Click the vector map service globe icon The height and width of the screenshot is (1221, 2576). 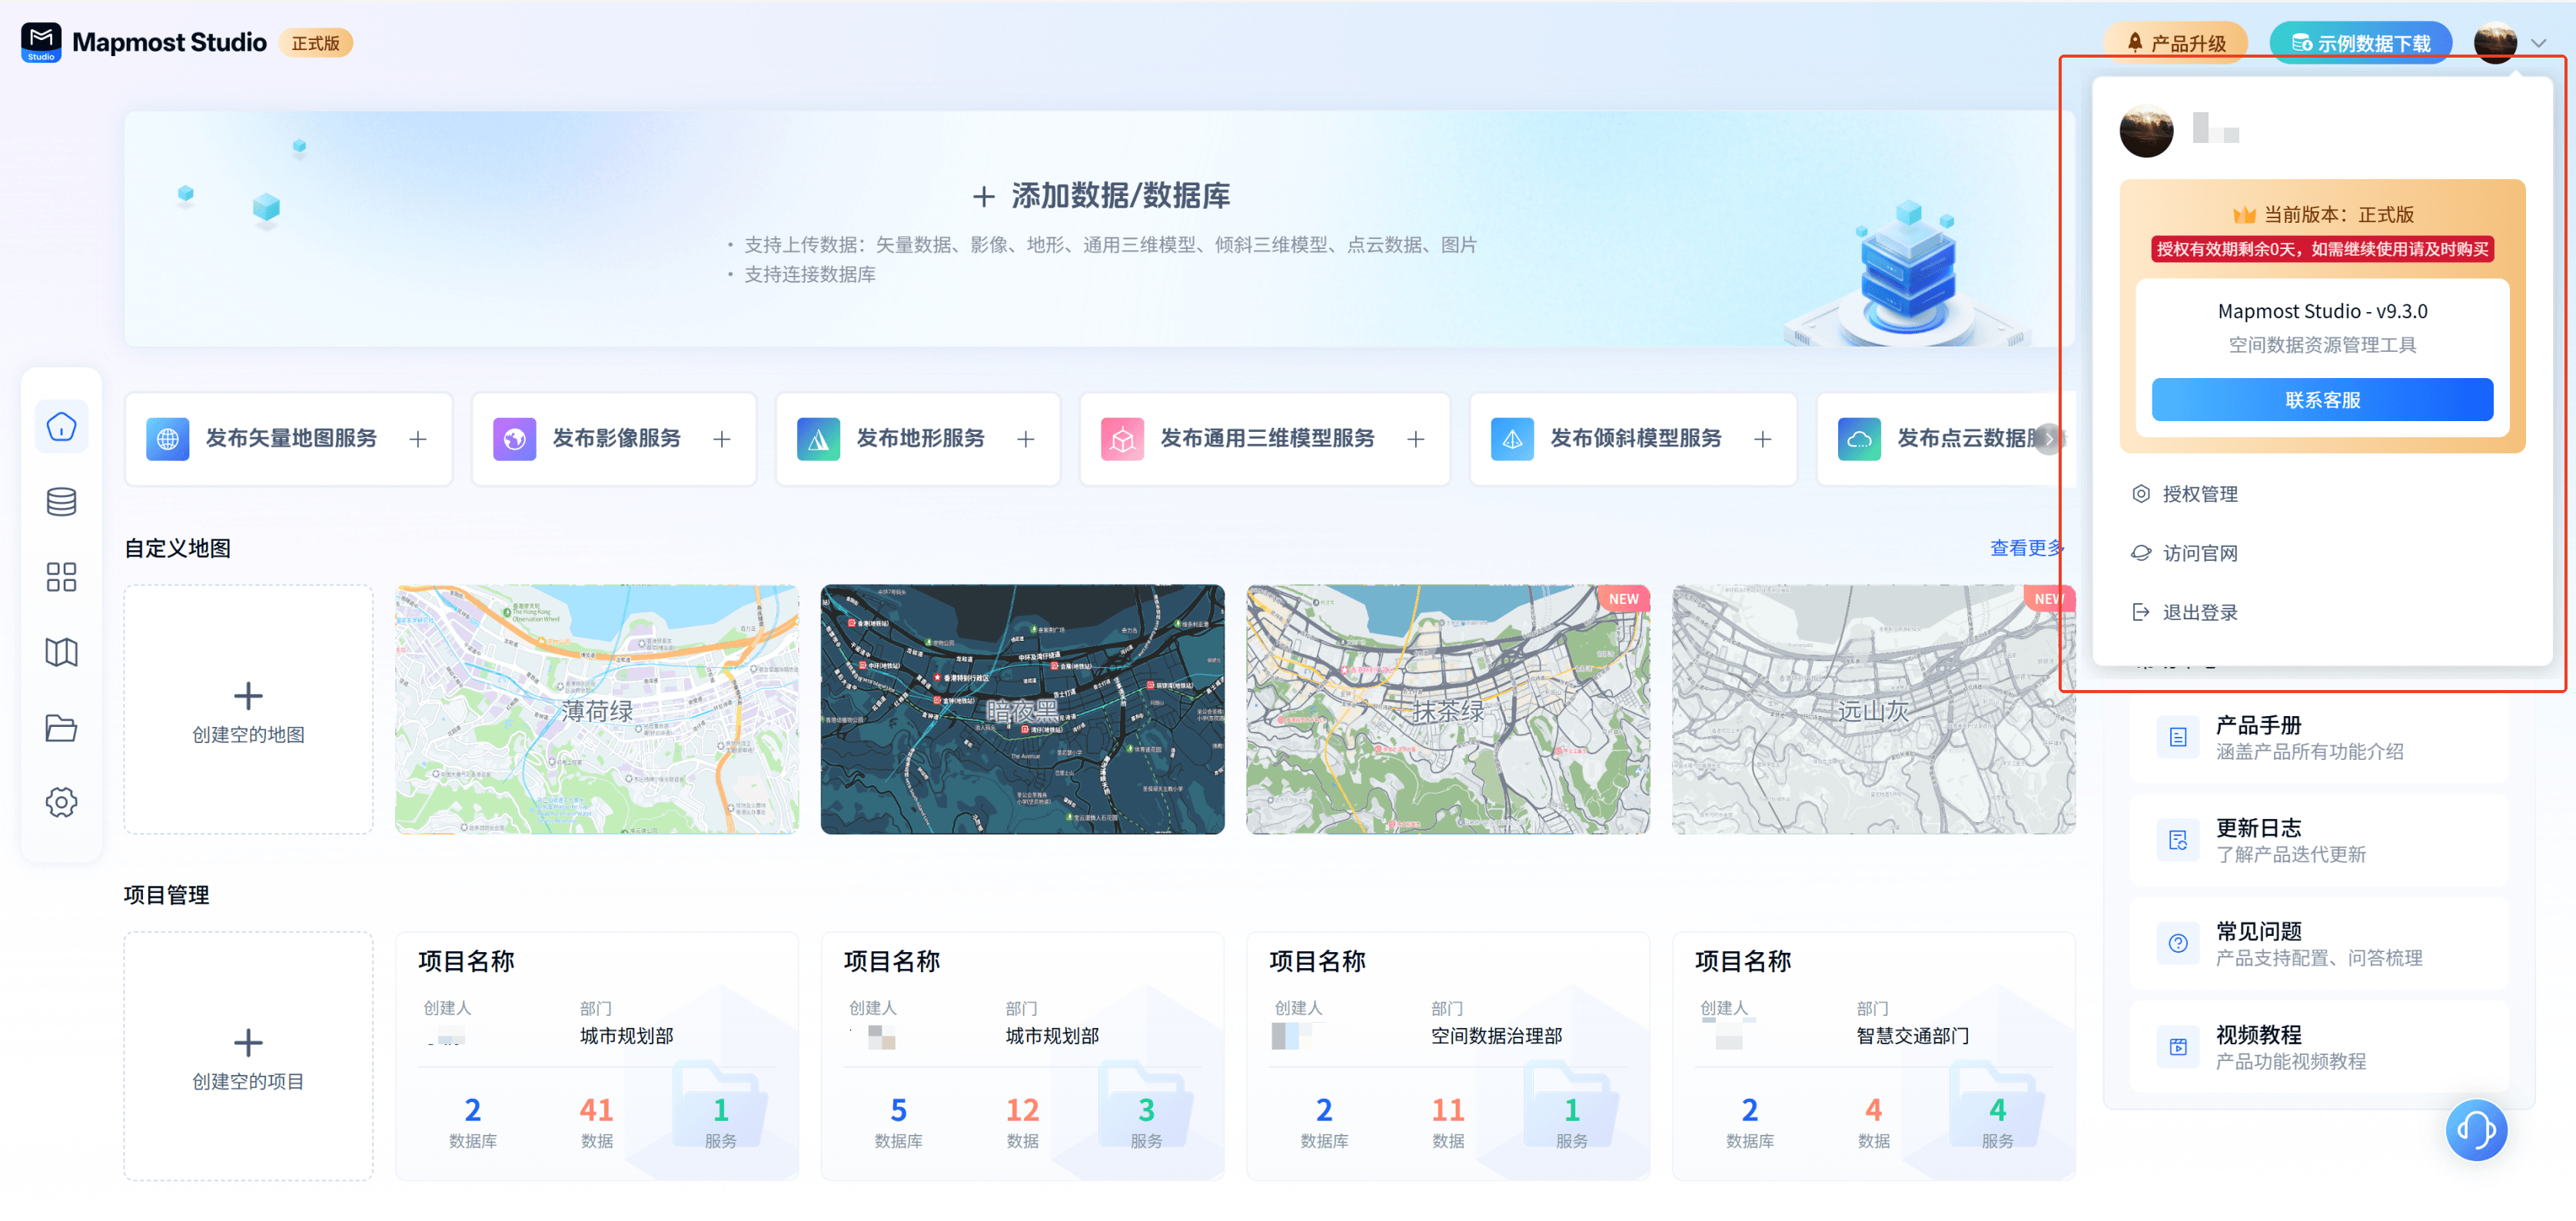pos(167,439)
